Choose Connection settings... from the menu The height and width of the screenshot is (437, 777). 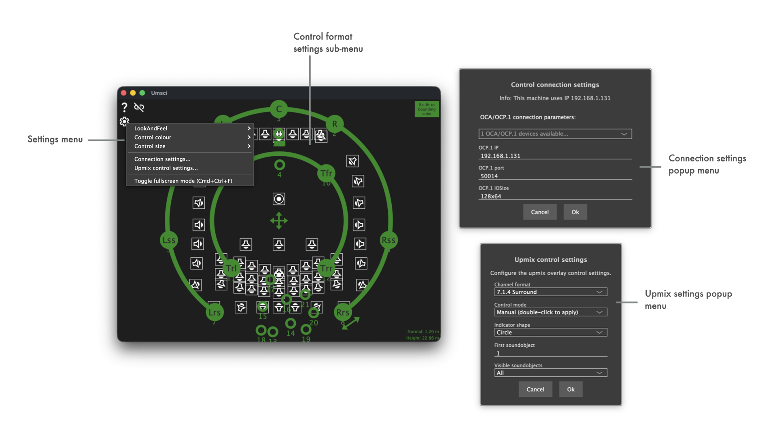162,159
